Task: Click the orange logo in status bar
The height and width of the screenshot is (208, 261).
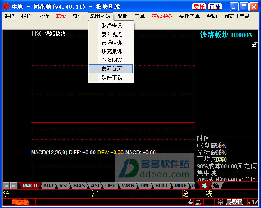Action: coord(20,202)
